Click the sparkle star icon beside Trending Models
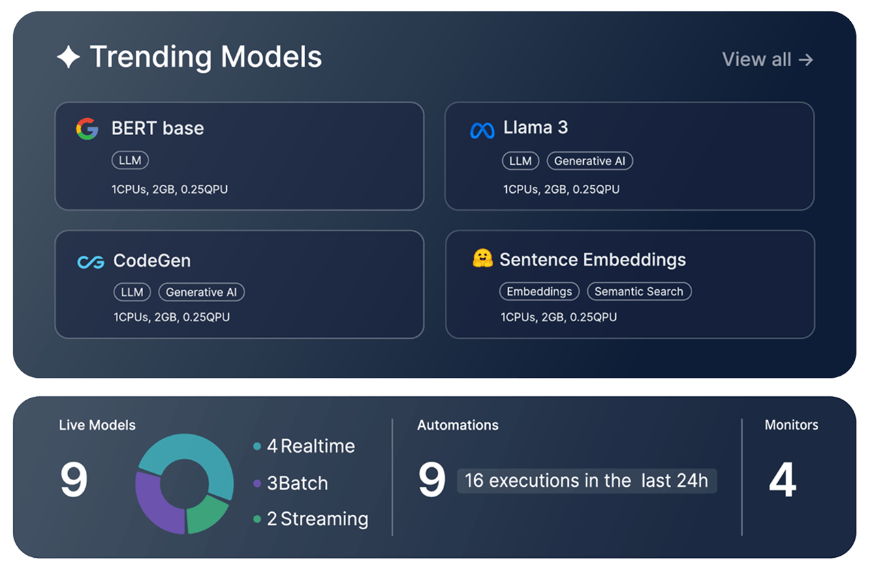The width and height of the screenshot is (872, 566). 68,57
